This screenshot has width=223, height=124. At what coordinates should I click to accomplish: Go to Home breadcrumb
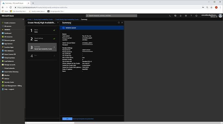pyautogui.click(x=29, y=19)
